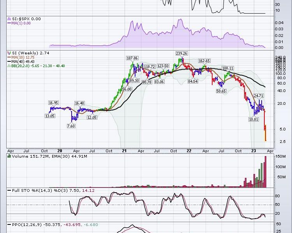Click the 83.06 price label
The width and height of the screenshot is (292, 233).
159,82
